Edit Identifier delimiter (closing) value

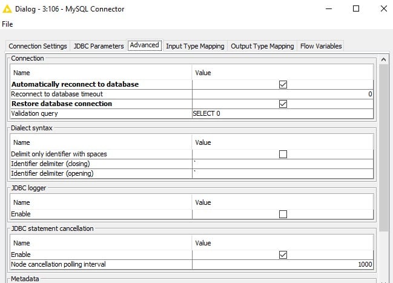pyautogui.click(x=283, y=164)
